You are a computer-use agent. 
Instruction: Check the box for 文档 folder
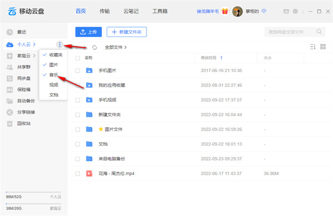(x=78, y=144)
